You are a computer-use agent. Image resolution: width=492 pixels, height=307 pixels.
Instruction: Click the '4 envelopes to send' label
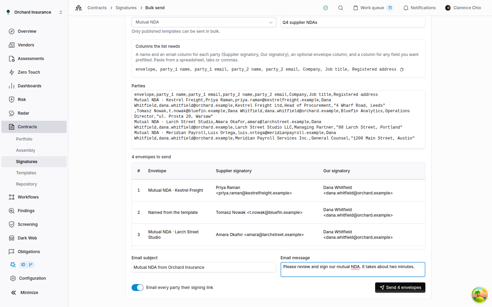coord(151,157)
